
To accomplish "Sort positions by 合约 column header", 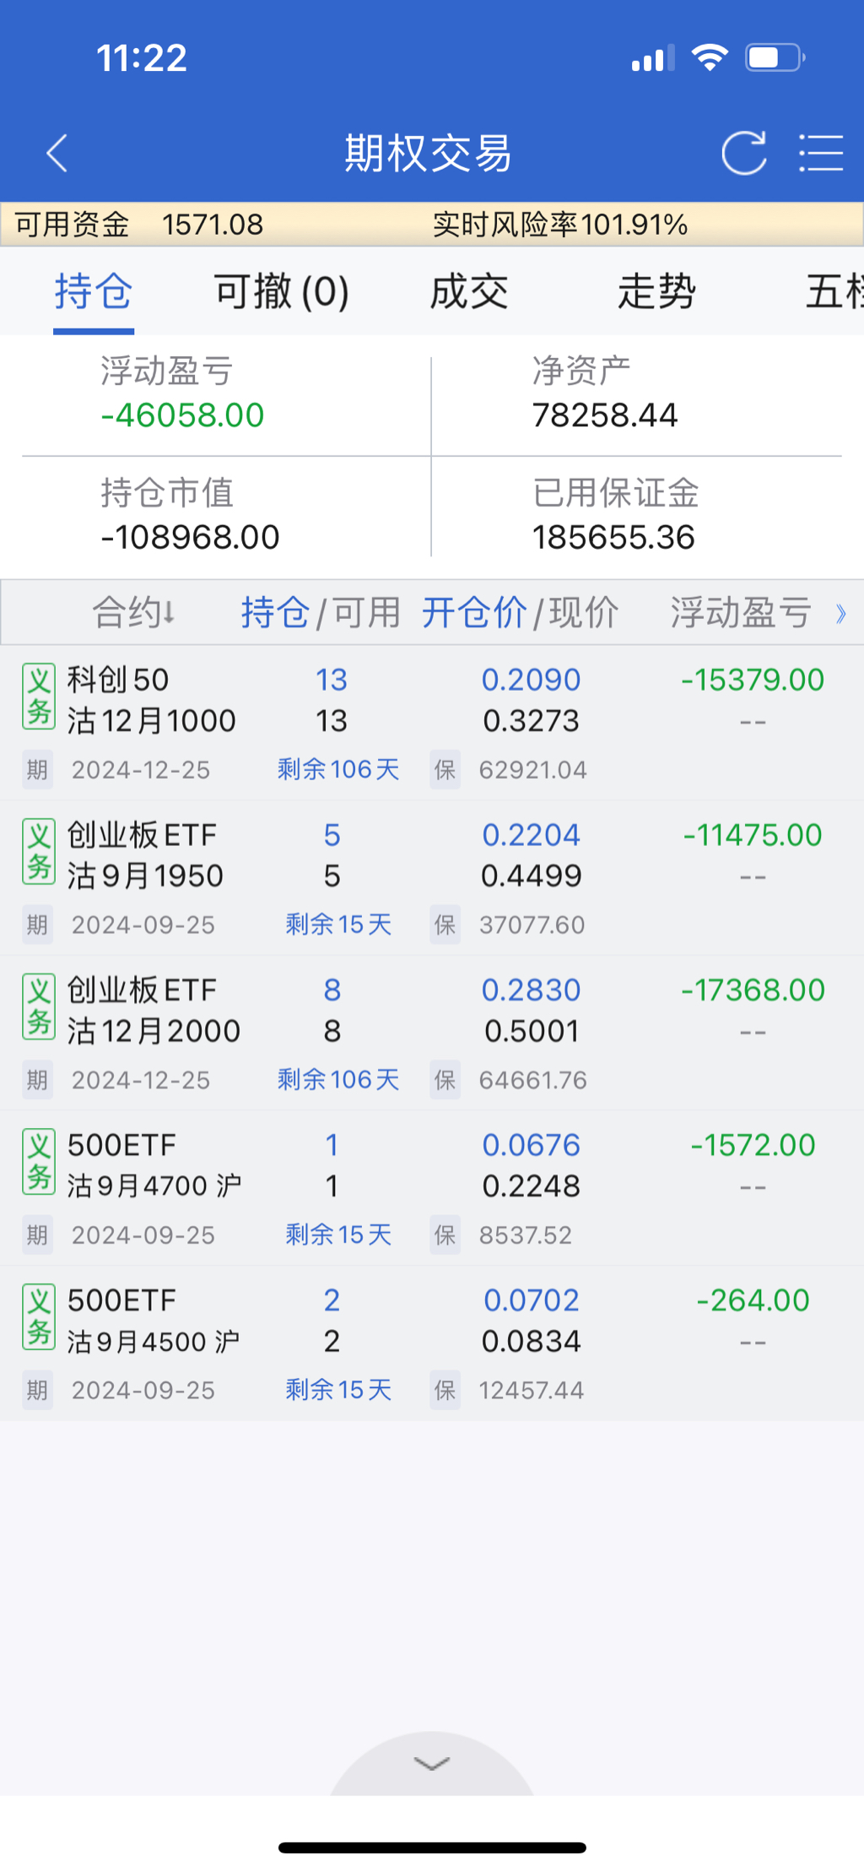I will [x=133, y=612].
